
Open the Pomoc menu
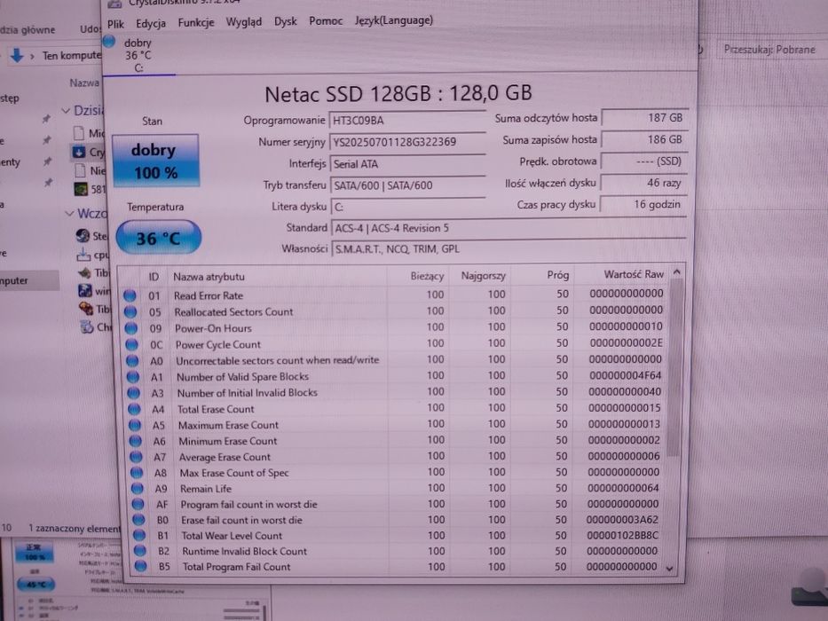[x=326, y=21]
